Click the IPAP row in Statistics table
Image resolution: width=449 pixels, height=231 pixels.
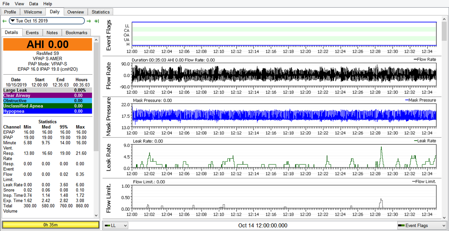48,137
